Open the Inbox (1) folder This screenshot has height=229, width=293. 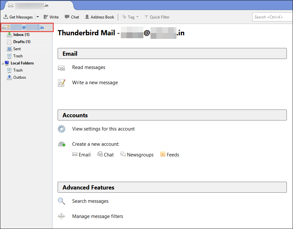pyautogui.click(x=21, y=35)
